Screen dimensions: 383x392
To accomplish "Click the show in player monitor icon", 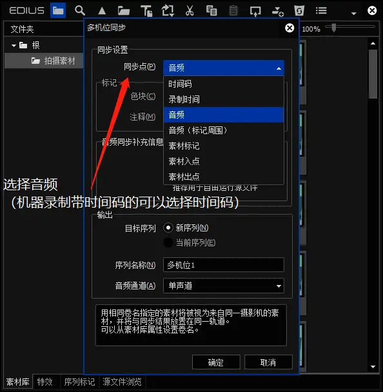I will click(x=255, y=11).
